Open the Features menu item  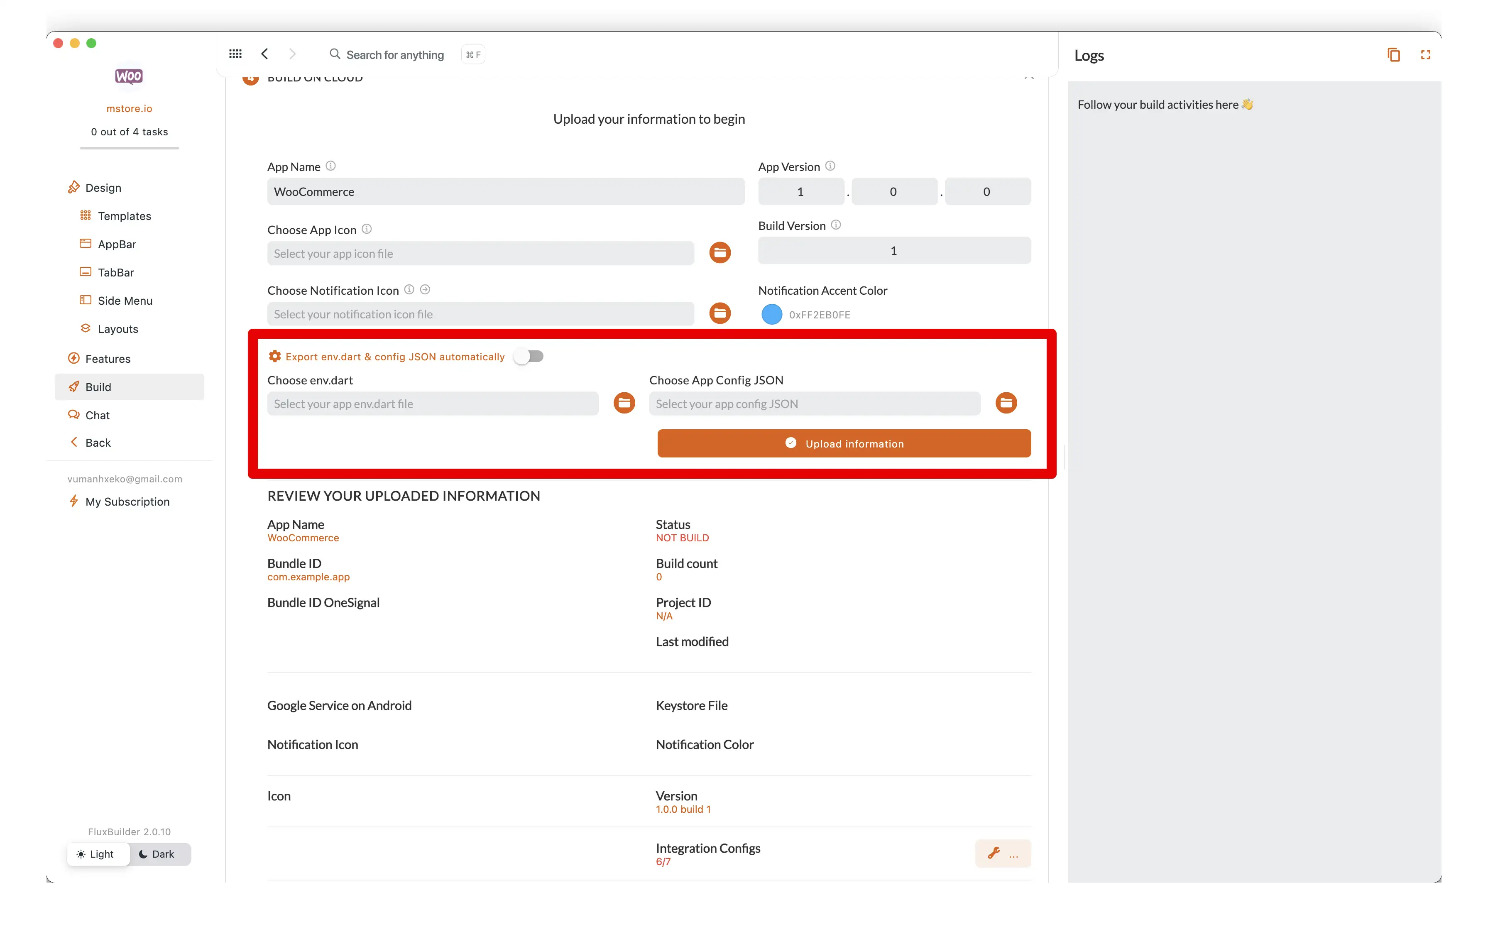[108, 358]
